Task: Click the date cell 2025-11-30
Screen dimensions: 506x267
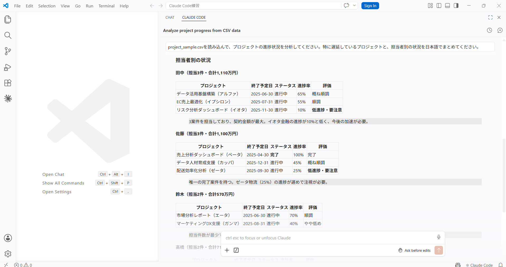Action: click(262, 110)
